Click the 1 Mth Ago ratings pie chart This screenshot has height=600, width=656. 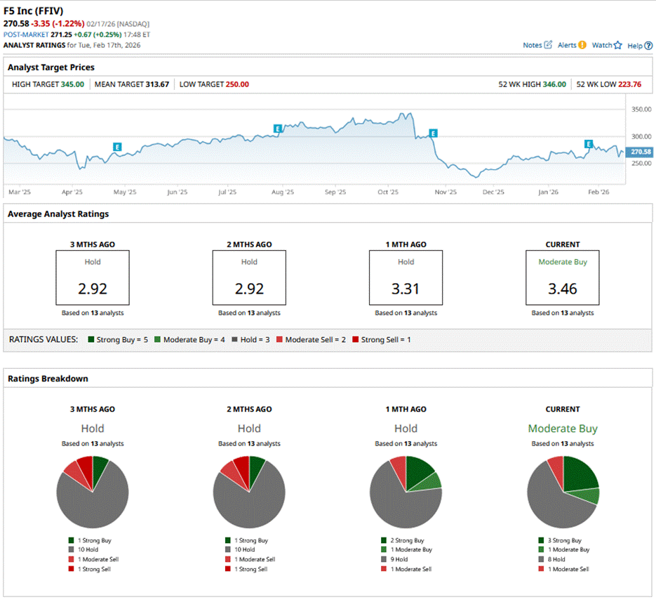[x=406, y=492]
